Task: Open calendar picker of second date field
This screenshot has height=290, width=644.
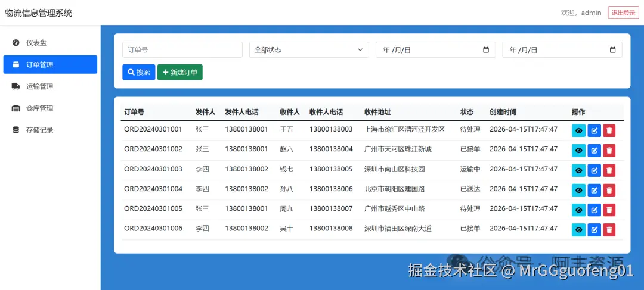Action: tap(613, 50)
